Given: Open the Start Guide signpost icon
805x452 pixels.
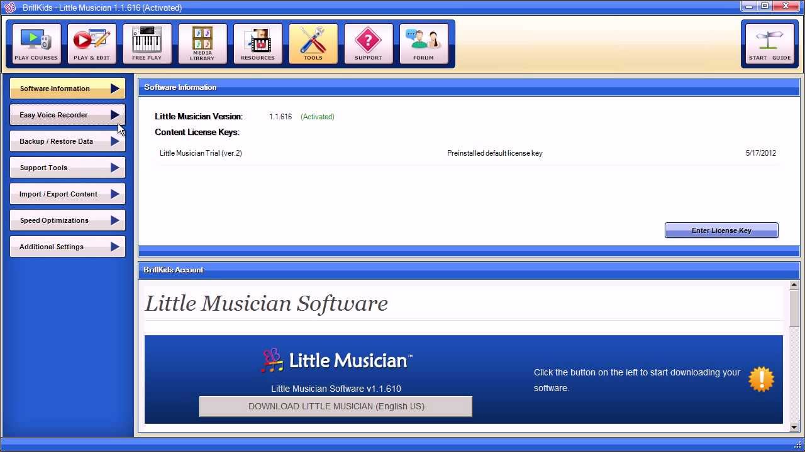Looking at the screenshot, I should tap(770, 44).
